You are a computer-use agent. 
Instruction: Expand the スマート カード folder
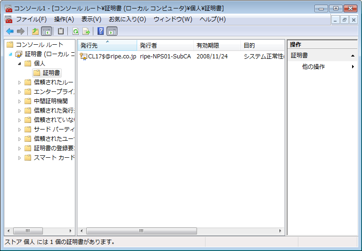[x=20, y=158]
